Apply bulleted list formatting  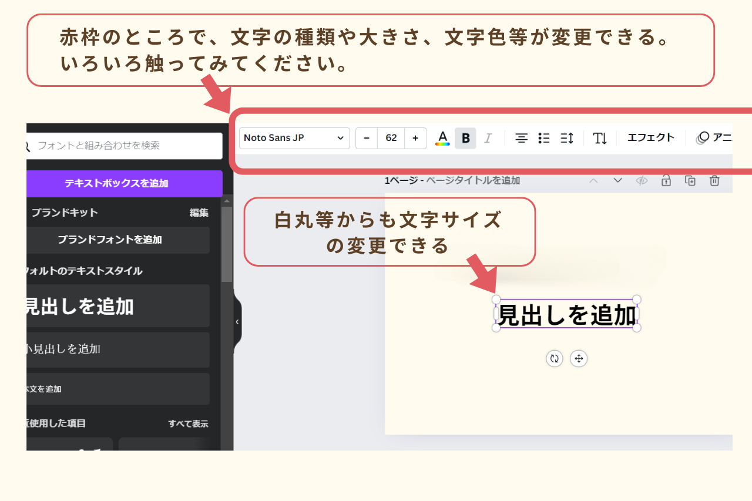(544, 138)
